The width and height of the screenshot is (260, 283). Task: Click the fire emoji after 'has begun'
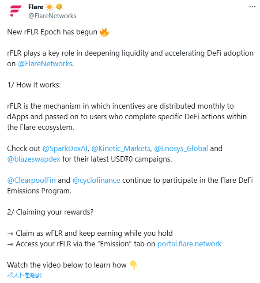(x=104, y=32)
